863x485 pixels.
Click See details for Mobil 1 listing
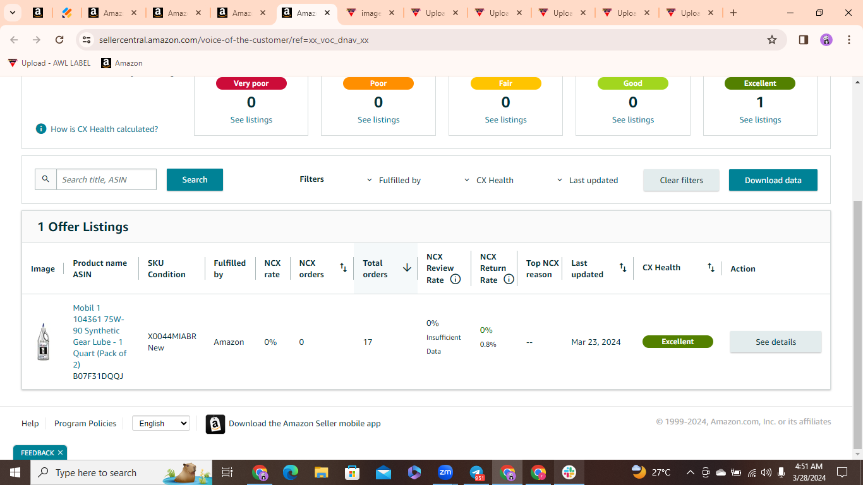776,342
